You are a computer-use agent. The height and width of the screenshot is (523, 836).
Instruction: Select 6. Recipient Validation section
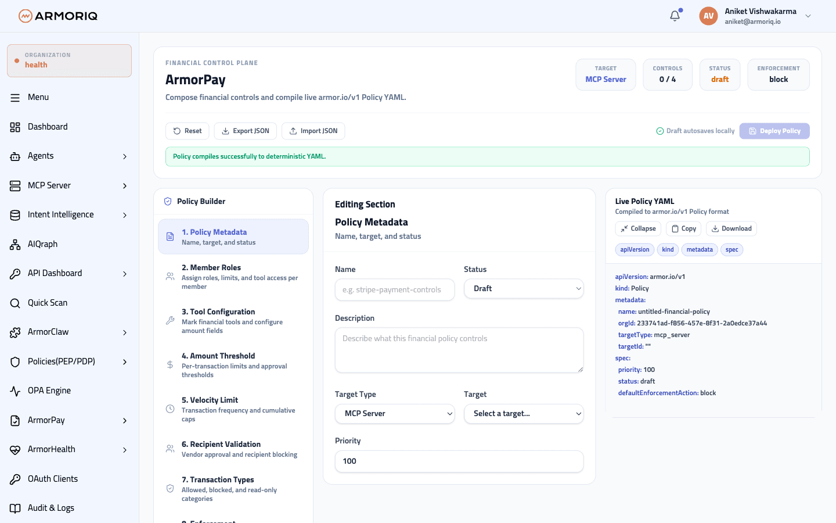click(233, 449)
